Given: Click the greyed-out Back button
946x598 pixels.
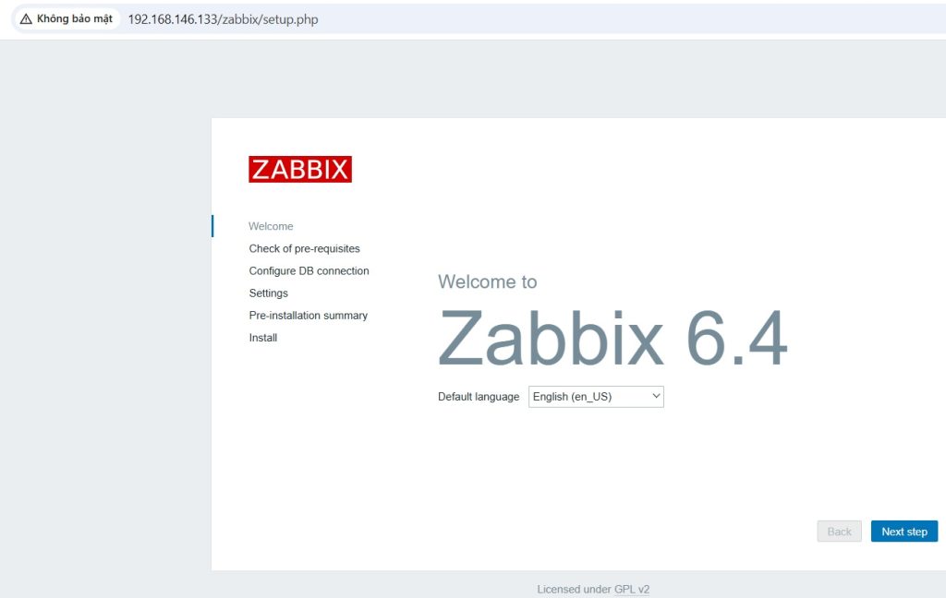Looking at the screenshot, I should tap(839, 532).
